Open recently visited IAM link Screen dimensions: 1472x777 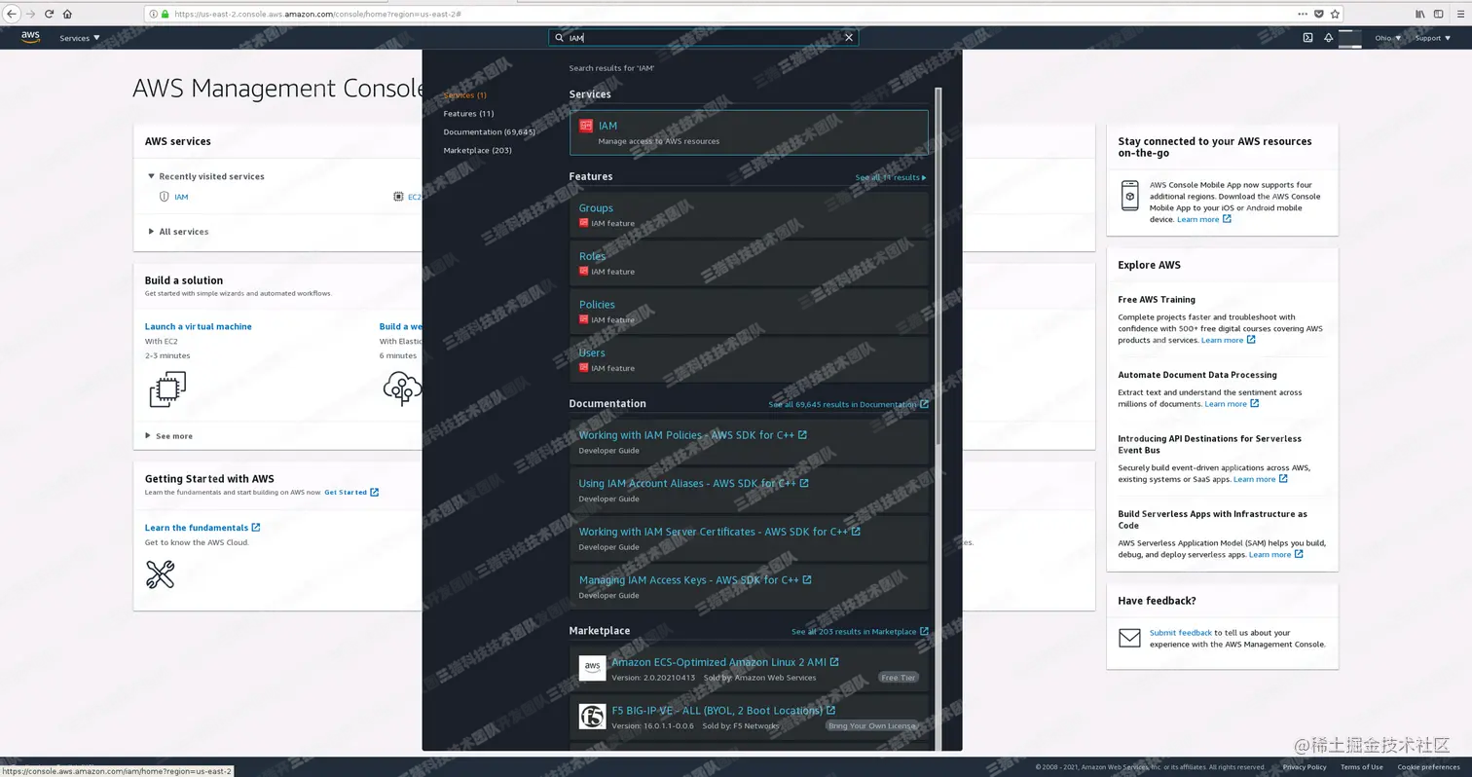pos(181,197)
